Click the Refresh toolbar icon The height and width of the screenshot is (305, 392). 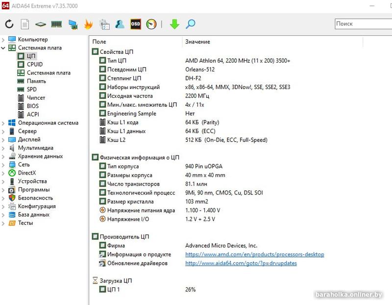click(9, 24)
